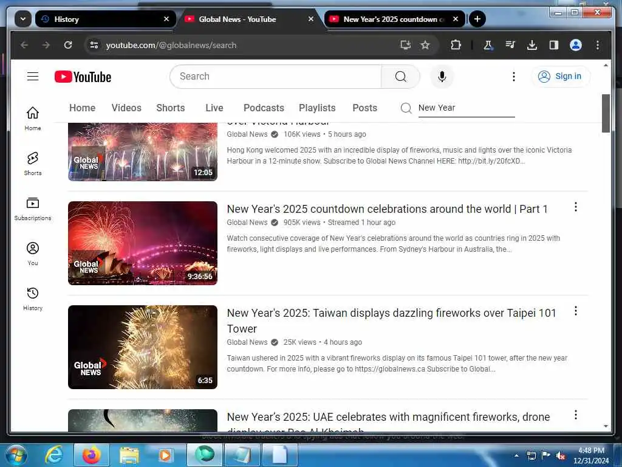Open media controls icon in toolbar

tap(510, 45)
